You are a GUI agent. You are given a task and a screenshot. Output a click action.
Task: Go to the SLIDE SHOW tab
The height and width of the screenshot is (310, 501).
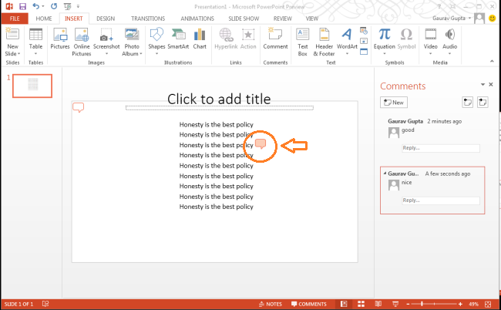pyautogui.click(x=244, y=19)
